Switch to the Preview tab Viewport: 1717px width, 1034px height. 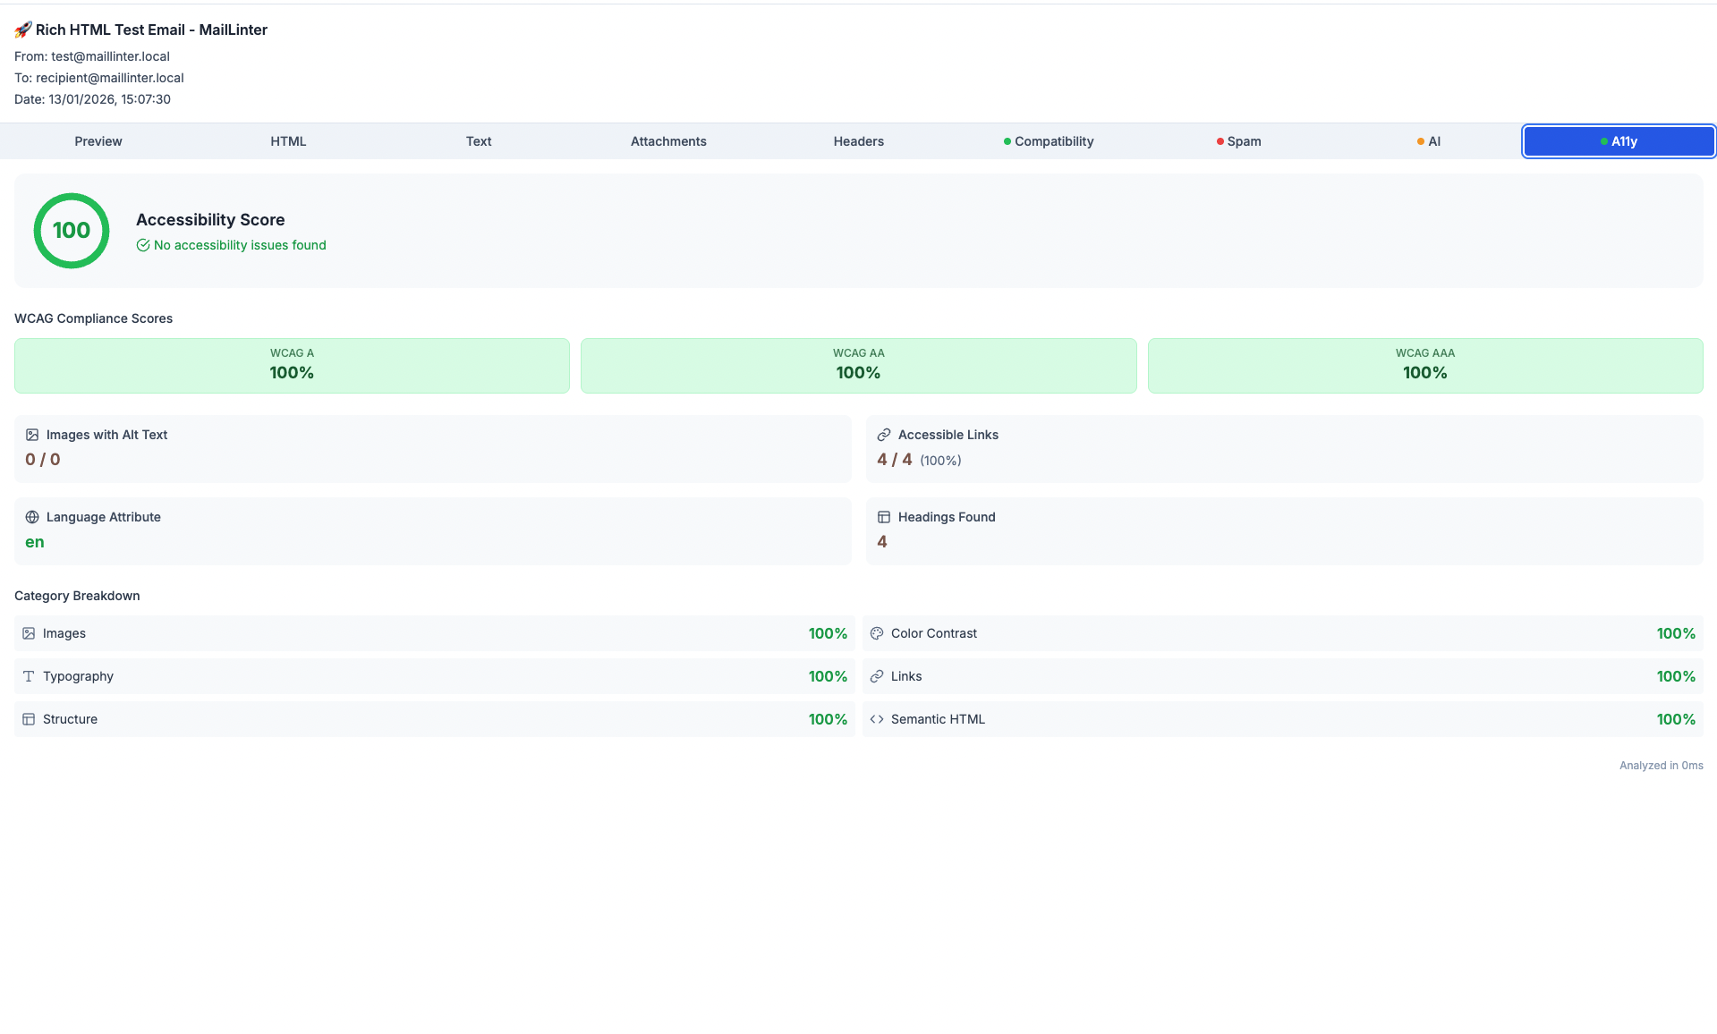98,140
